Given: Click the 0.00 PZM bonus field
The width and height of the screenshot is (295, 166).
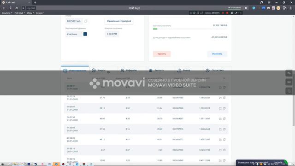Looking at the screenshot, I should [112, 34].
